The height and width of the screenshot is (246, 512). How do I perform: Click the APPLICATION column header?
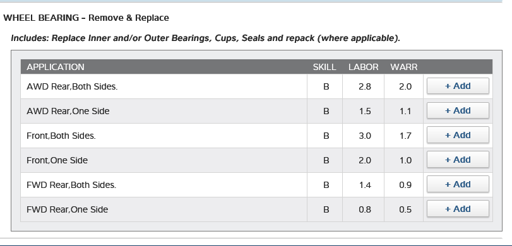(x=56, y=67)
